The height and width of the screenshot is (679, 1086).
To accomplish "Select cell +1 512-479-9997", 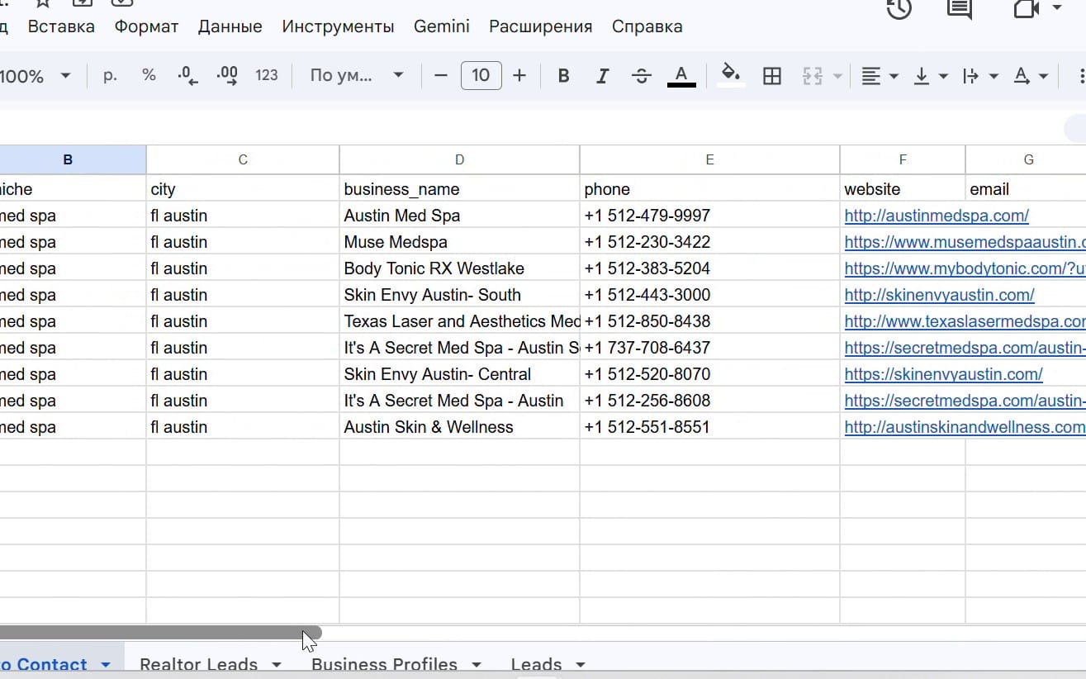I will [x=709, y=216].
